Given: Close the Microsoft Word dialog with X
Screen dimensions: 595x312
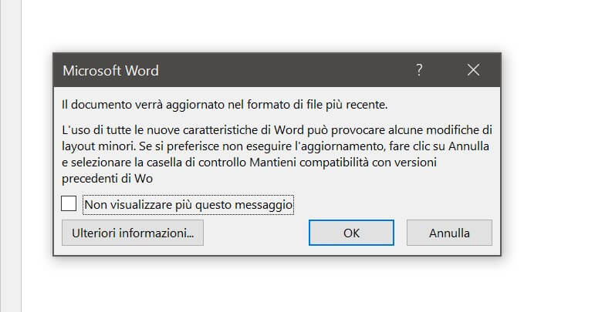Looking at the screenshot, I should (473, 70).
